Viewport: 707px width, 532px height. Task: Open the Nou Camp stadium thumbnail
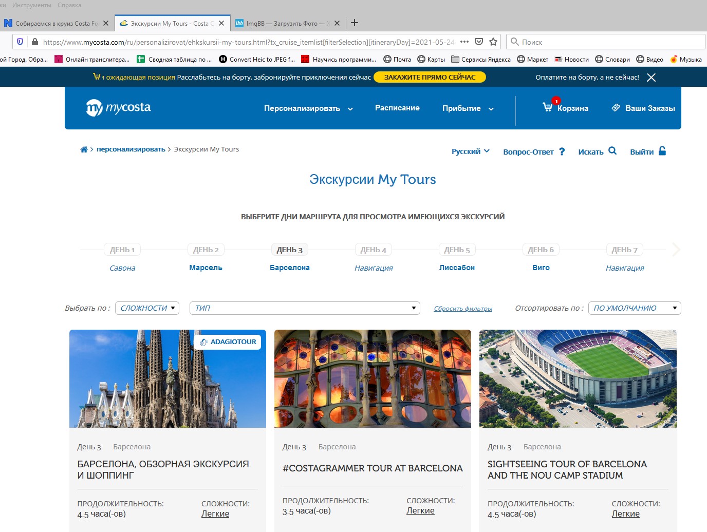pyautogui.click(x=578, y=378)
